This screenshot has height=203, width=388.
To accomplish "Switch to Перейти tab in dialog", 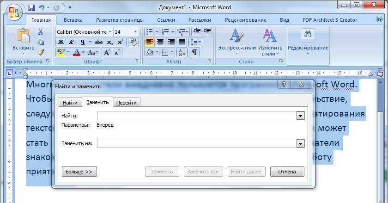I will (127, 103).
